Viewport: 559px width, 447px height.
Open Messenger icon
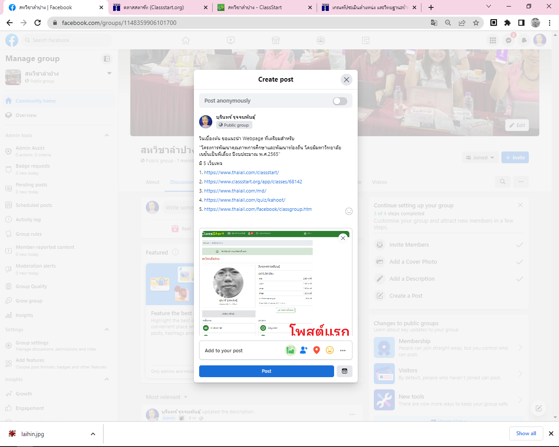[508, 40]
